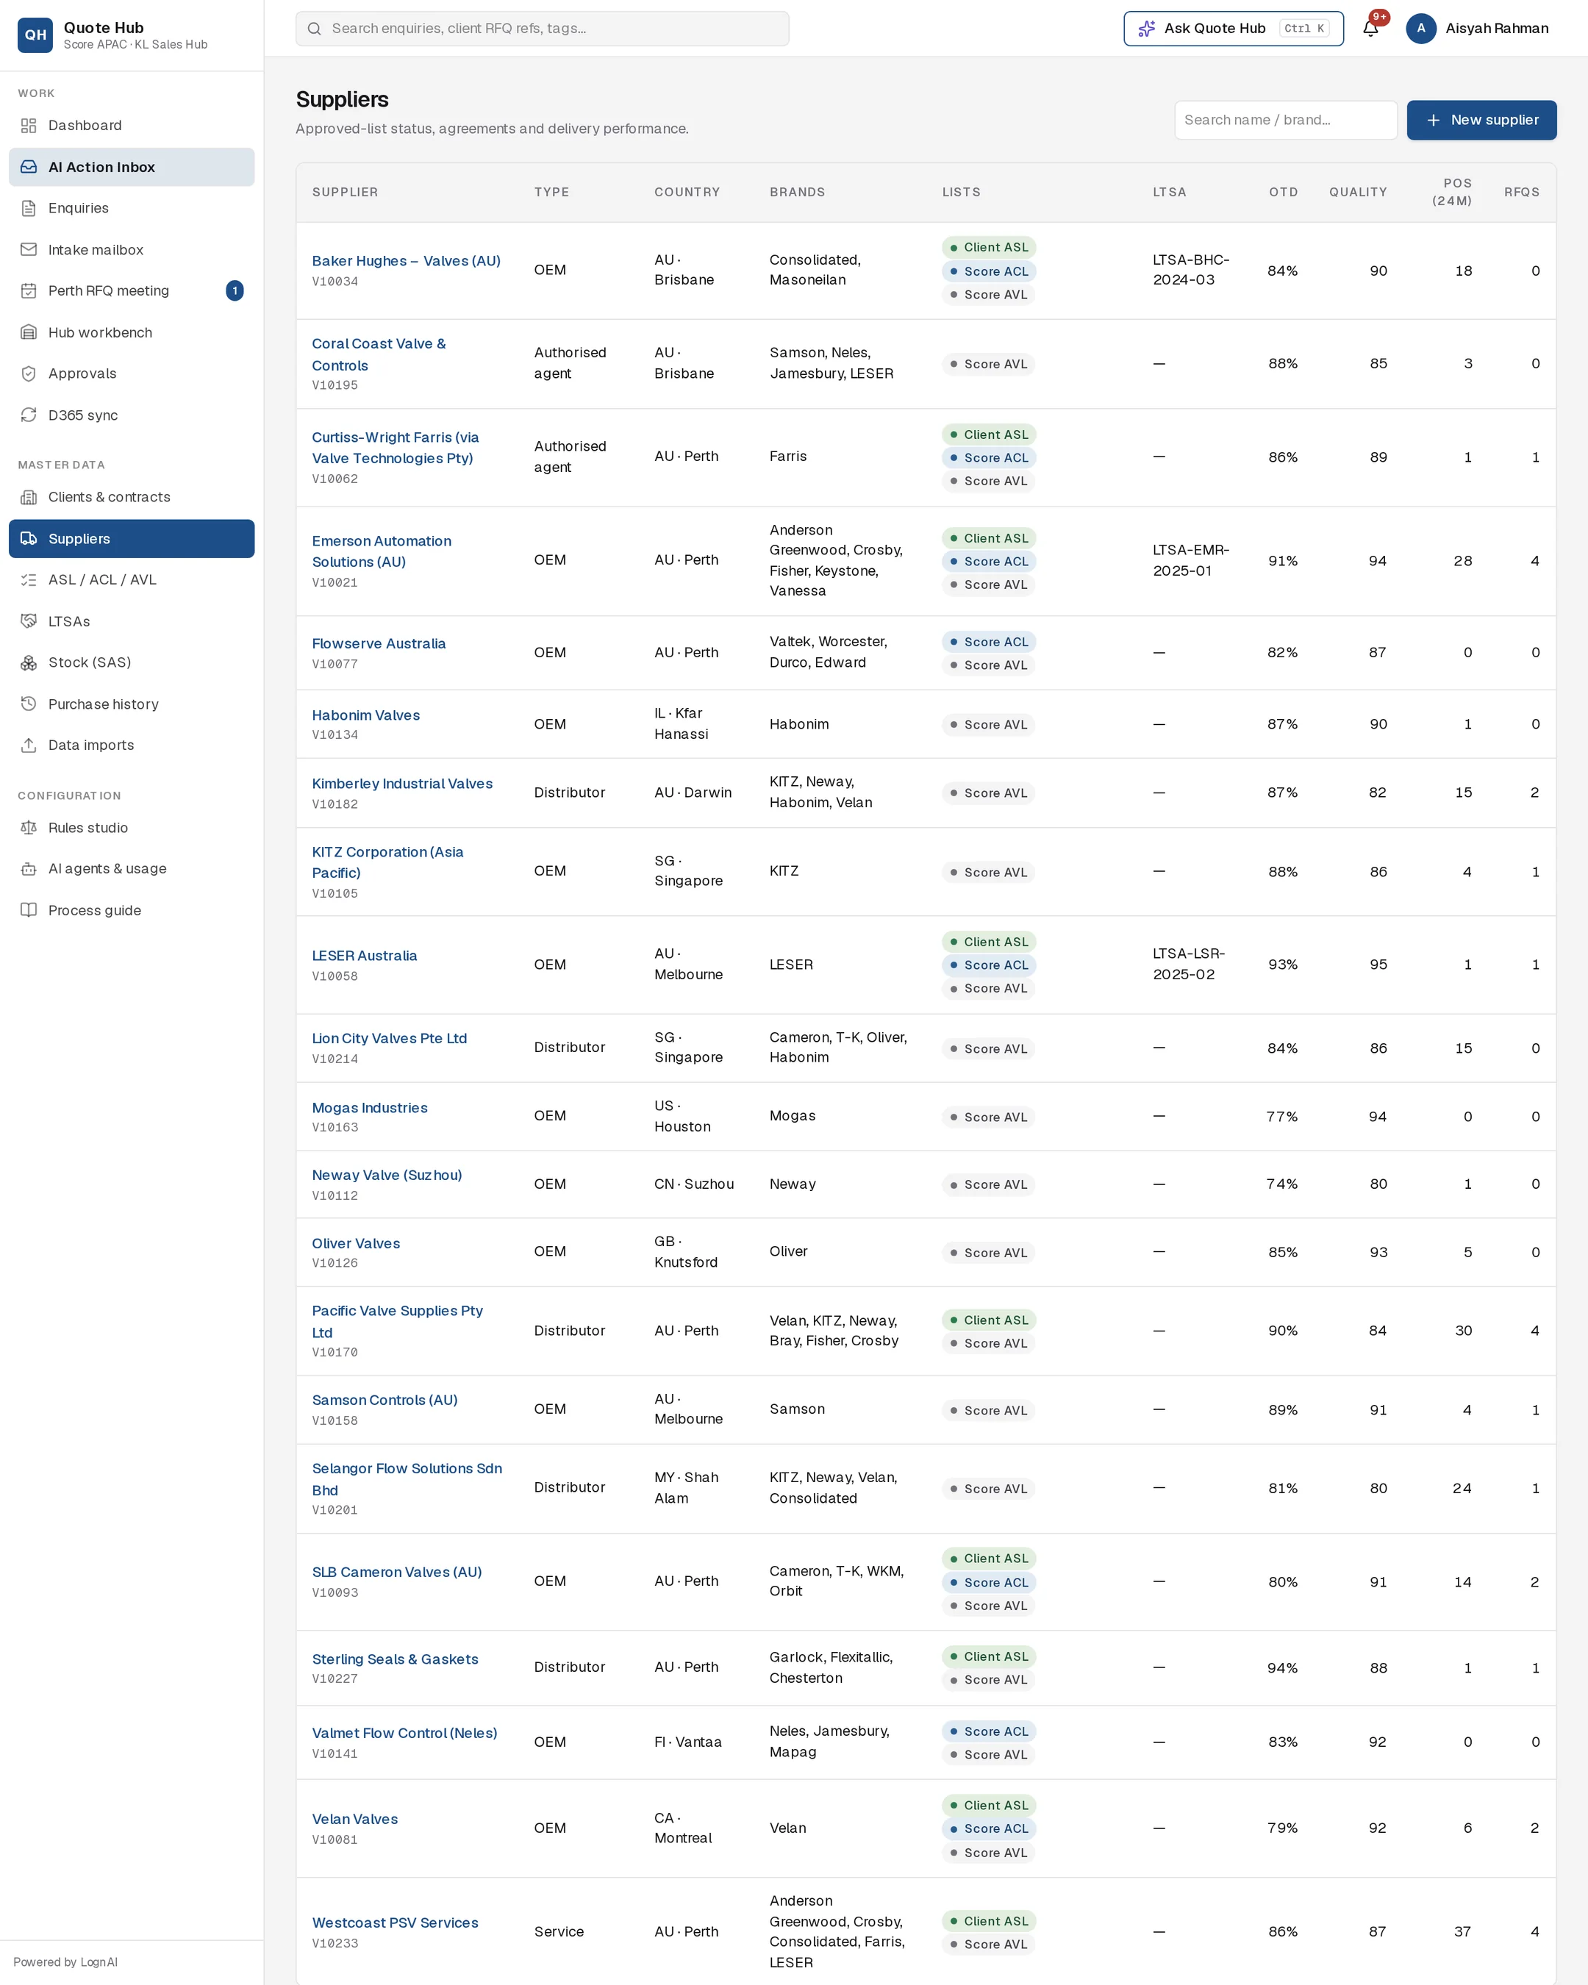Click Stock (SAS) boxes icon

point(29,663)
